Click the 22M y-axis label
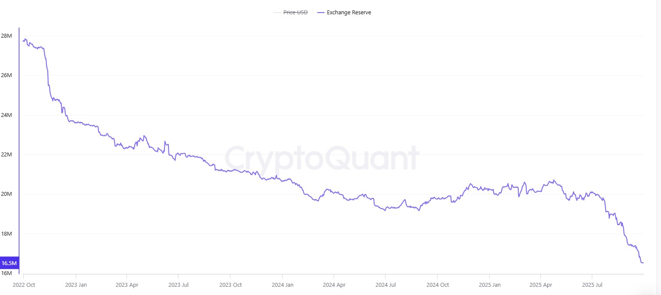661x295 pixels. 7,155
